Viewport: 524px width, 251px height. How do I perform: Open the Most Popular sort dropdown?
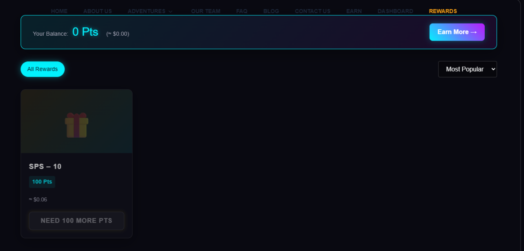click(467, 69)
